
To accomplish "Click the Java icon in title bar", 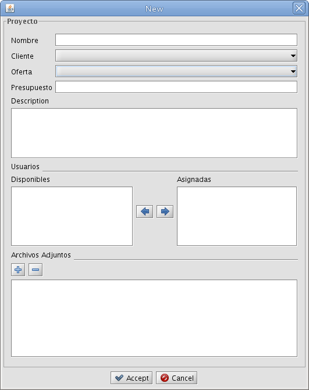I will [x=10, y=8].
